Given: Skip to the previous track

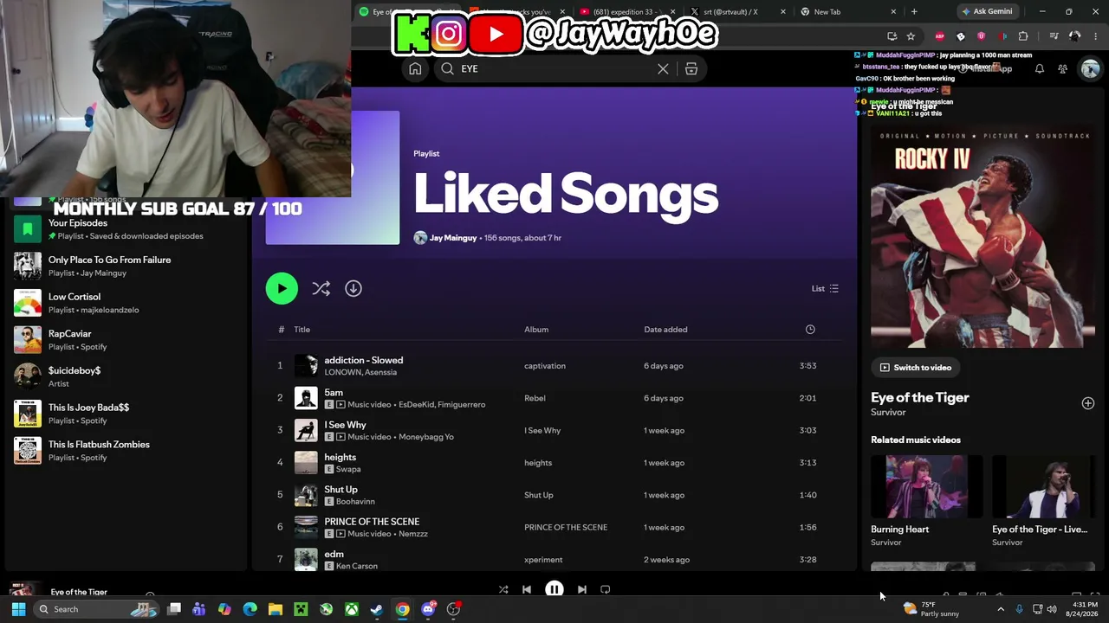Looking at the screenshot, I should click(527, 590).
